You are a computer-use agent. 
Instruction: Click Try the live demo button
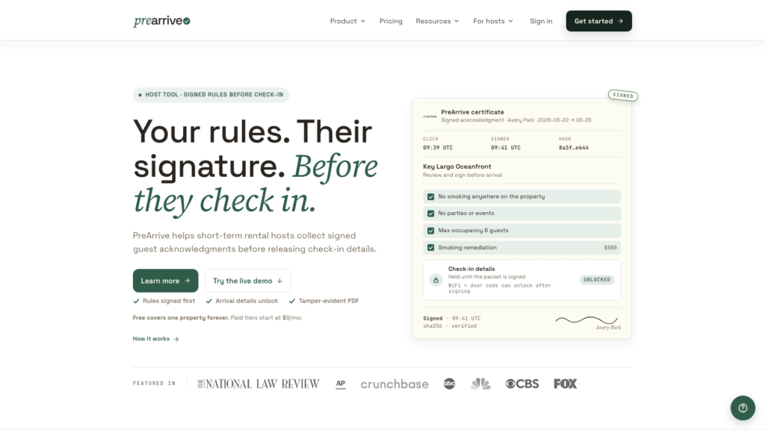click(x=248, y=281)
